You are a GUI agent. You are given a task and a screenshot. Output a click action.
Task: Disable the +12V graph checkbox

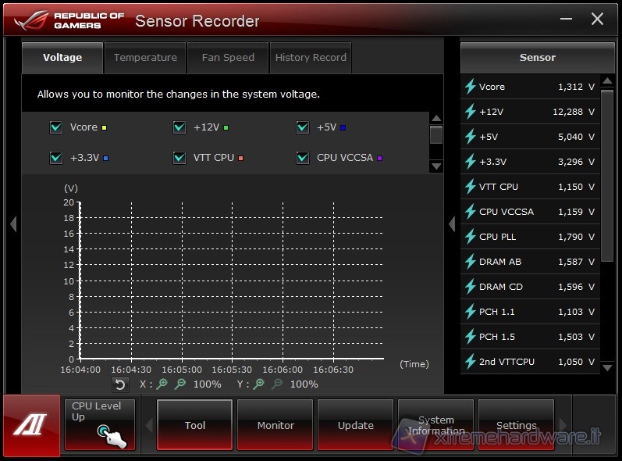pos(179,127)
